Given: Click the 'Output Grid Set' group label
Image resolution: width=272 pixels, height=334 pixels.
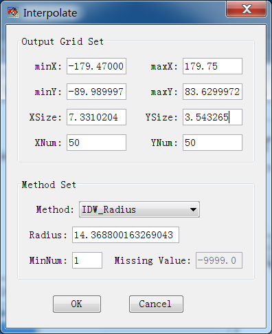Looking at the screenshot, I should [63, 41].
